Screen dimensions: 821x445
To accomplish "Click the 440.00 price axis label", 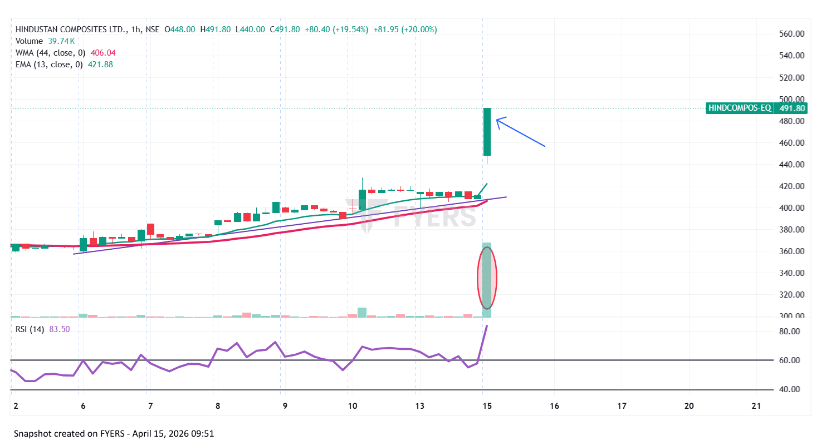I will point(791,164).
